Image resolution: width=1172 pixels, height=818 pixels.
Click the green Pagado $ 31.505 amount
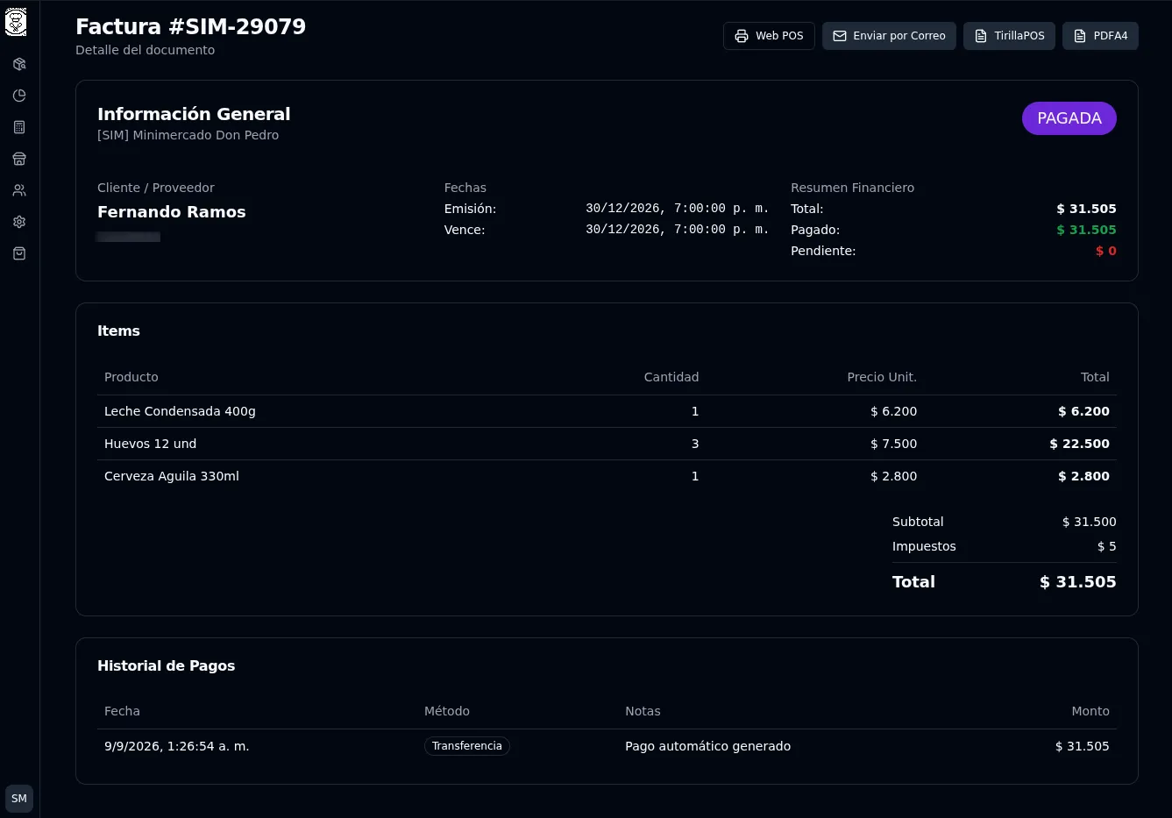[x=1087, y=230]
